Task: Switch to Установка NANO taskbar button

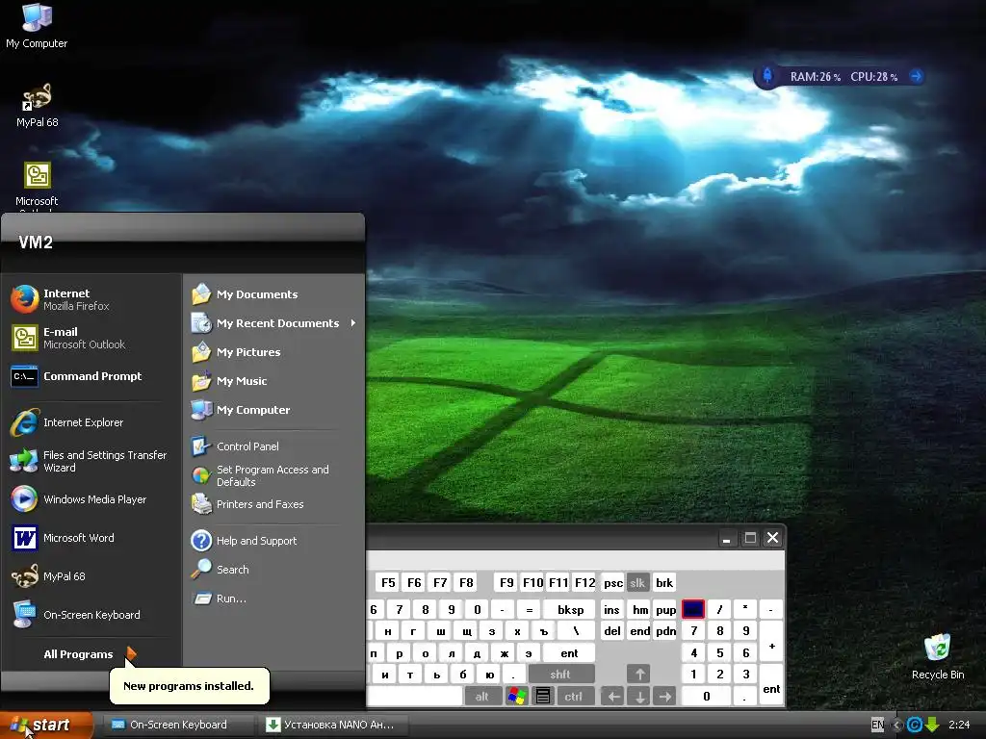Action: click(x=333, y=725)
